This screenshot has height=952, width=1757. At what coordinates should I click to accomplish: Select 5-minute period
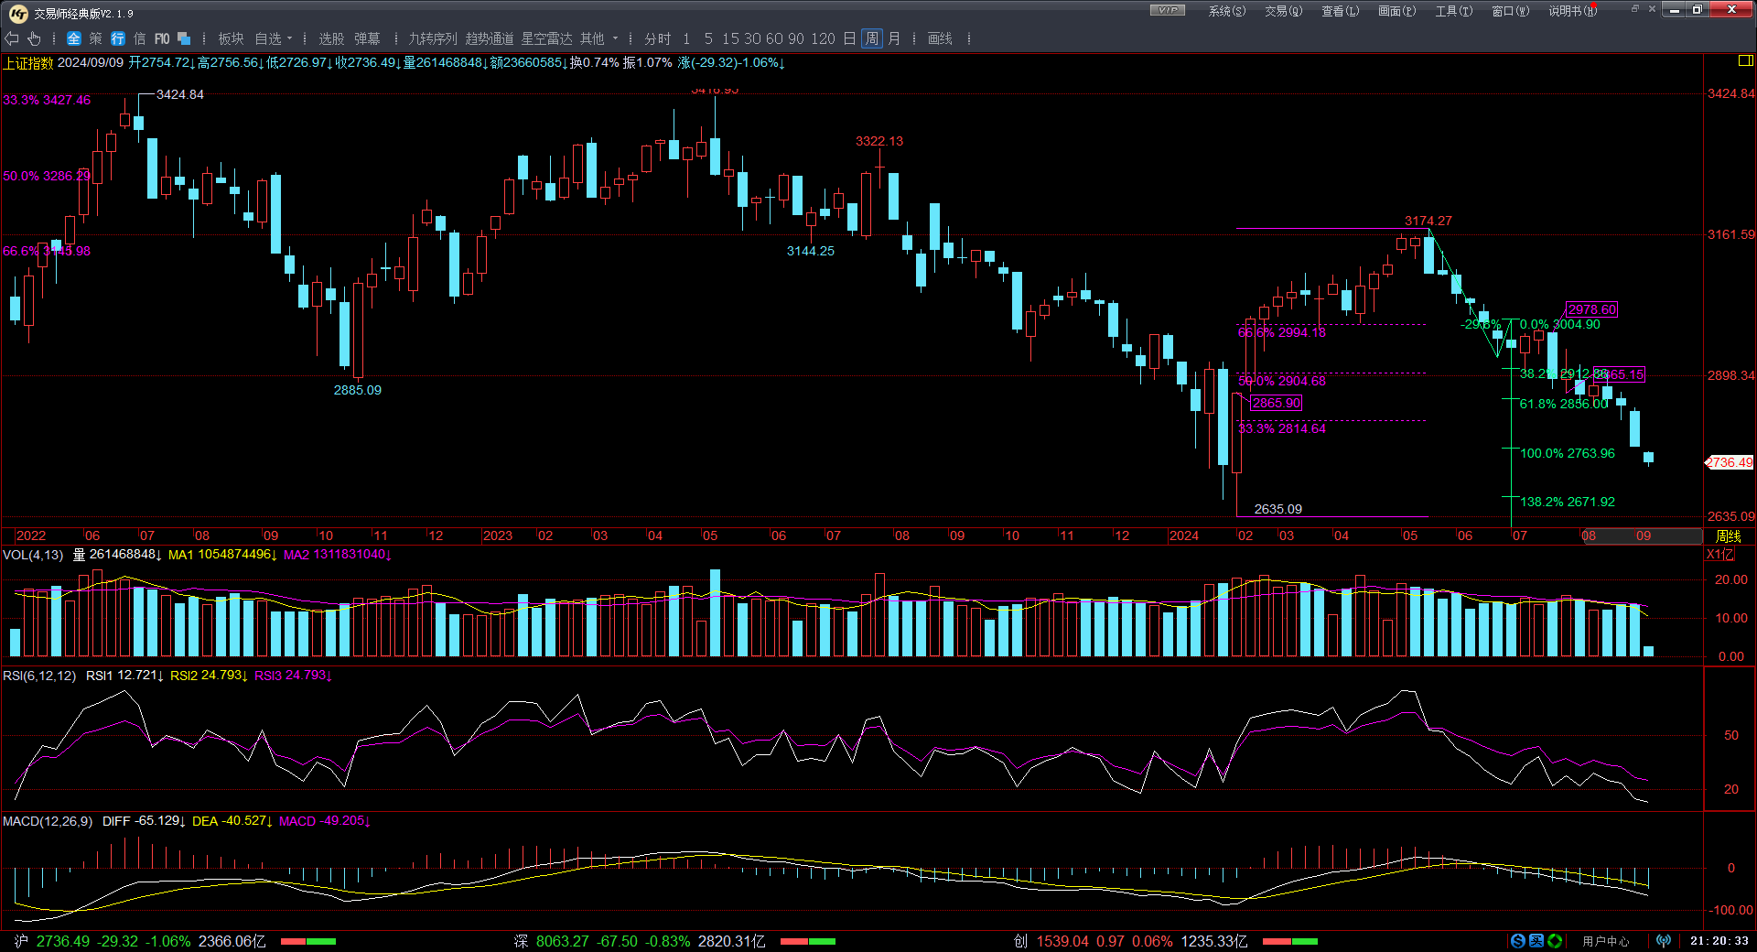point(708,38)
